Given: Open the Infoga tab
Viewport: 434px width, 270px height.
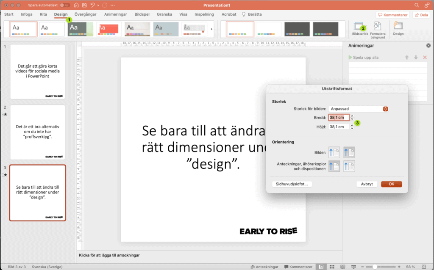Looking at the screenshot, I should [x=27, y=14].
